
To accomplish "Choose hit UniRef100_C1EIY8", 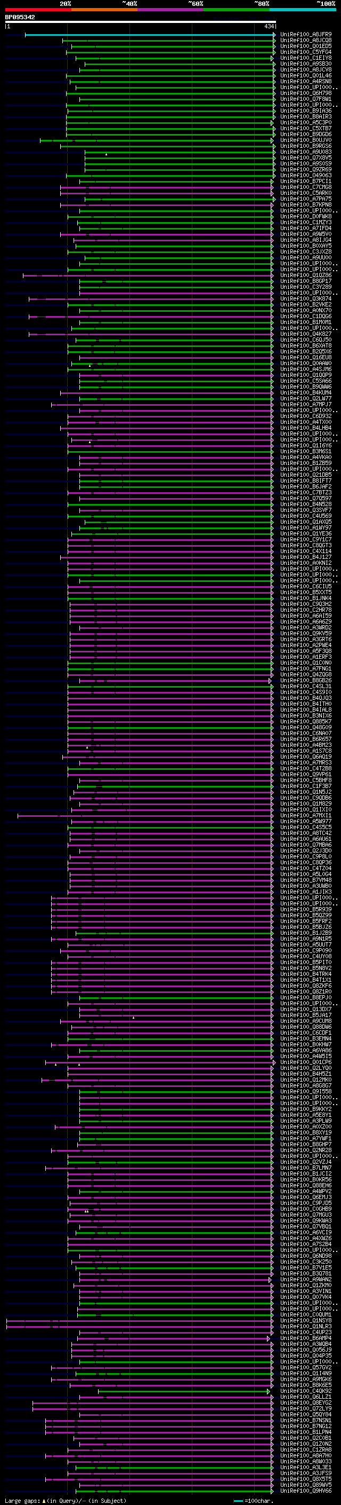I will click(306, 58).
